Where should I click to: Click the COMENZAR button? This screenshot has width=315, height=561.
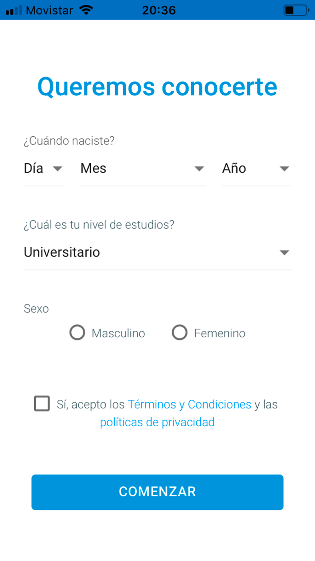(157, 492)
